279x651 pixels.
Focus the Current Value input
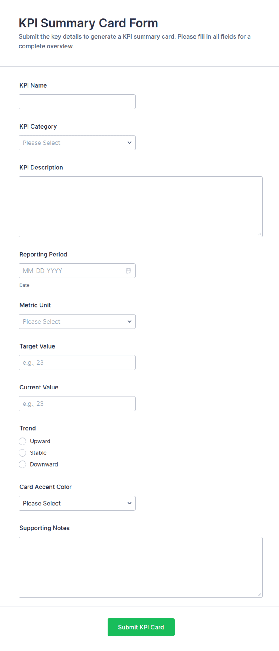pos(77,404)
